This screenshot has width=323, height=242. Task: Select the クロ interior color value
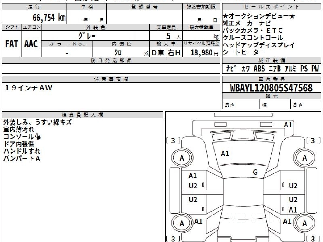pos(118,53)
